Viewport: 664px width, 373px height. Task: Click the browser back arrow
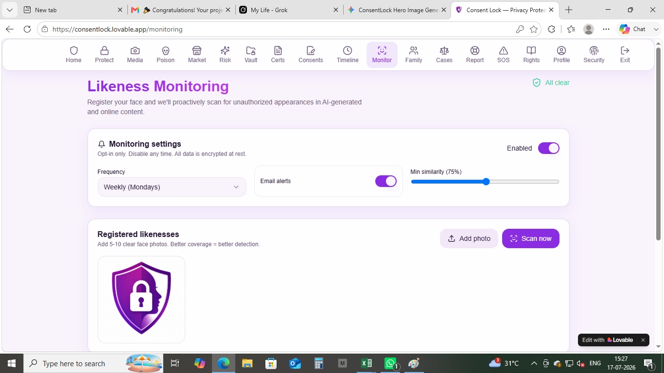(9, 29)
